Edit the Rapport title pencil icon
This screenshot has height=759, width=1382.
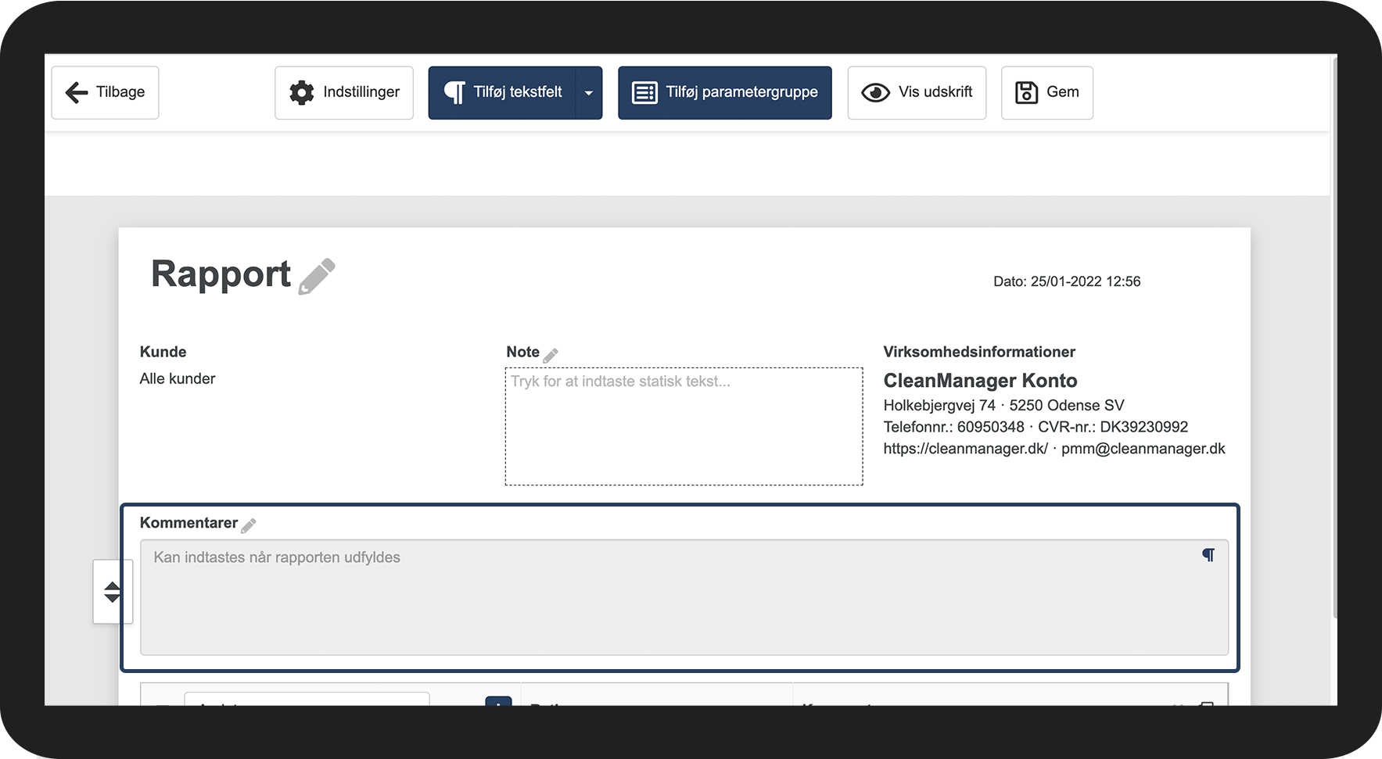tap(317, 276)
